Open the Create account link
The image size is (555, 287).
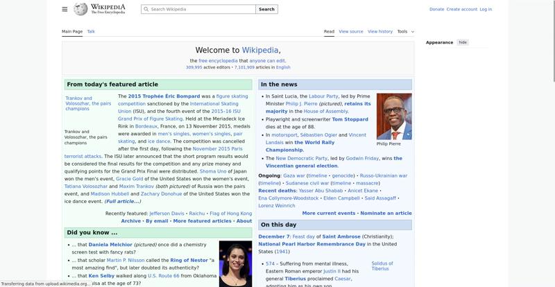pyautogui.click(x=461, y=10)
